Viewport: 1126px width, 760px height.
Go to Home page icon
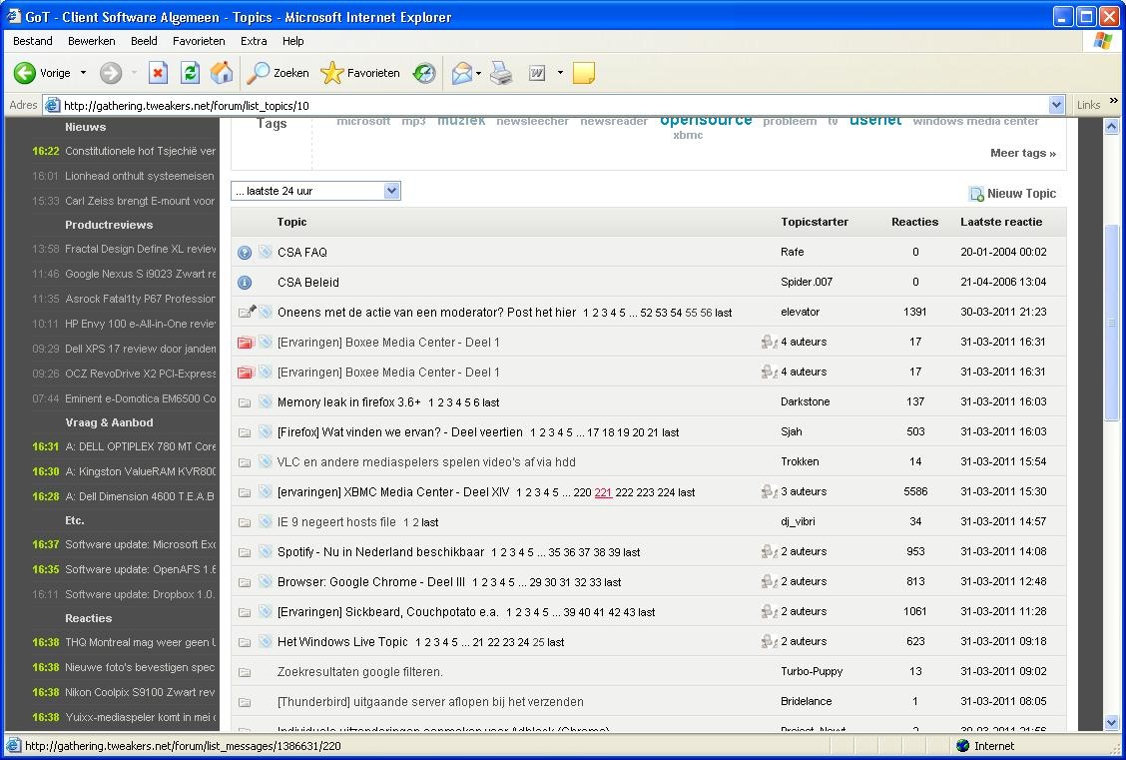222,73
